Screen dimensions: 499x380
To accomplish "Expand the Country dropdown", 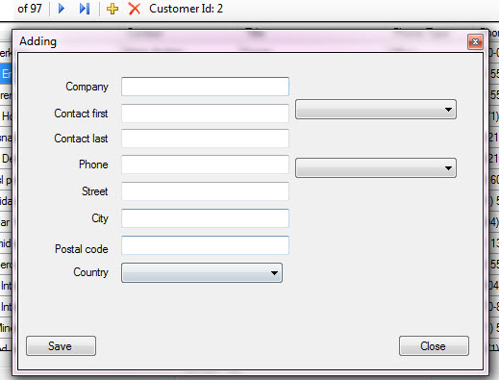I will (202, 273).
